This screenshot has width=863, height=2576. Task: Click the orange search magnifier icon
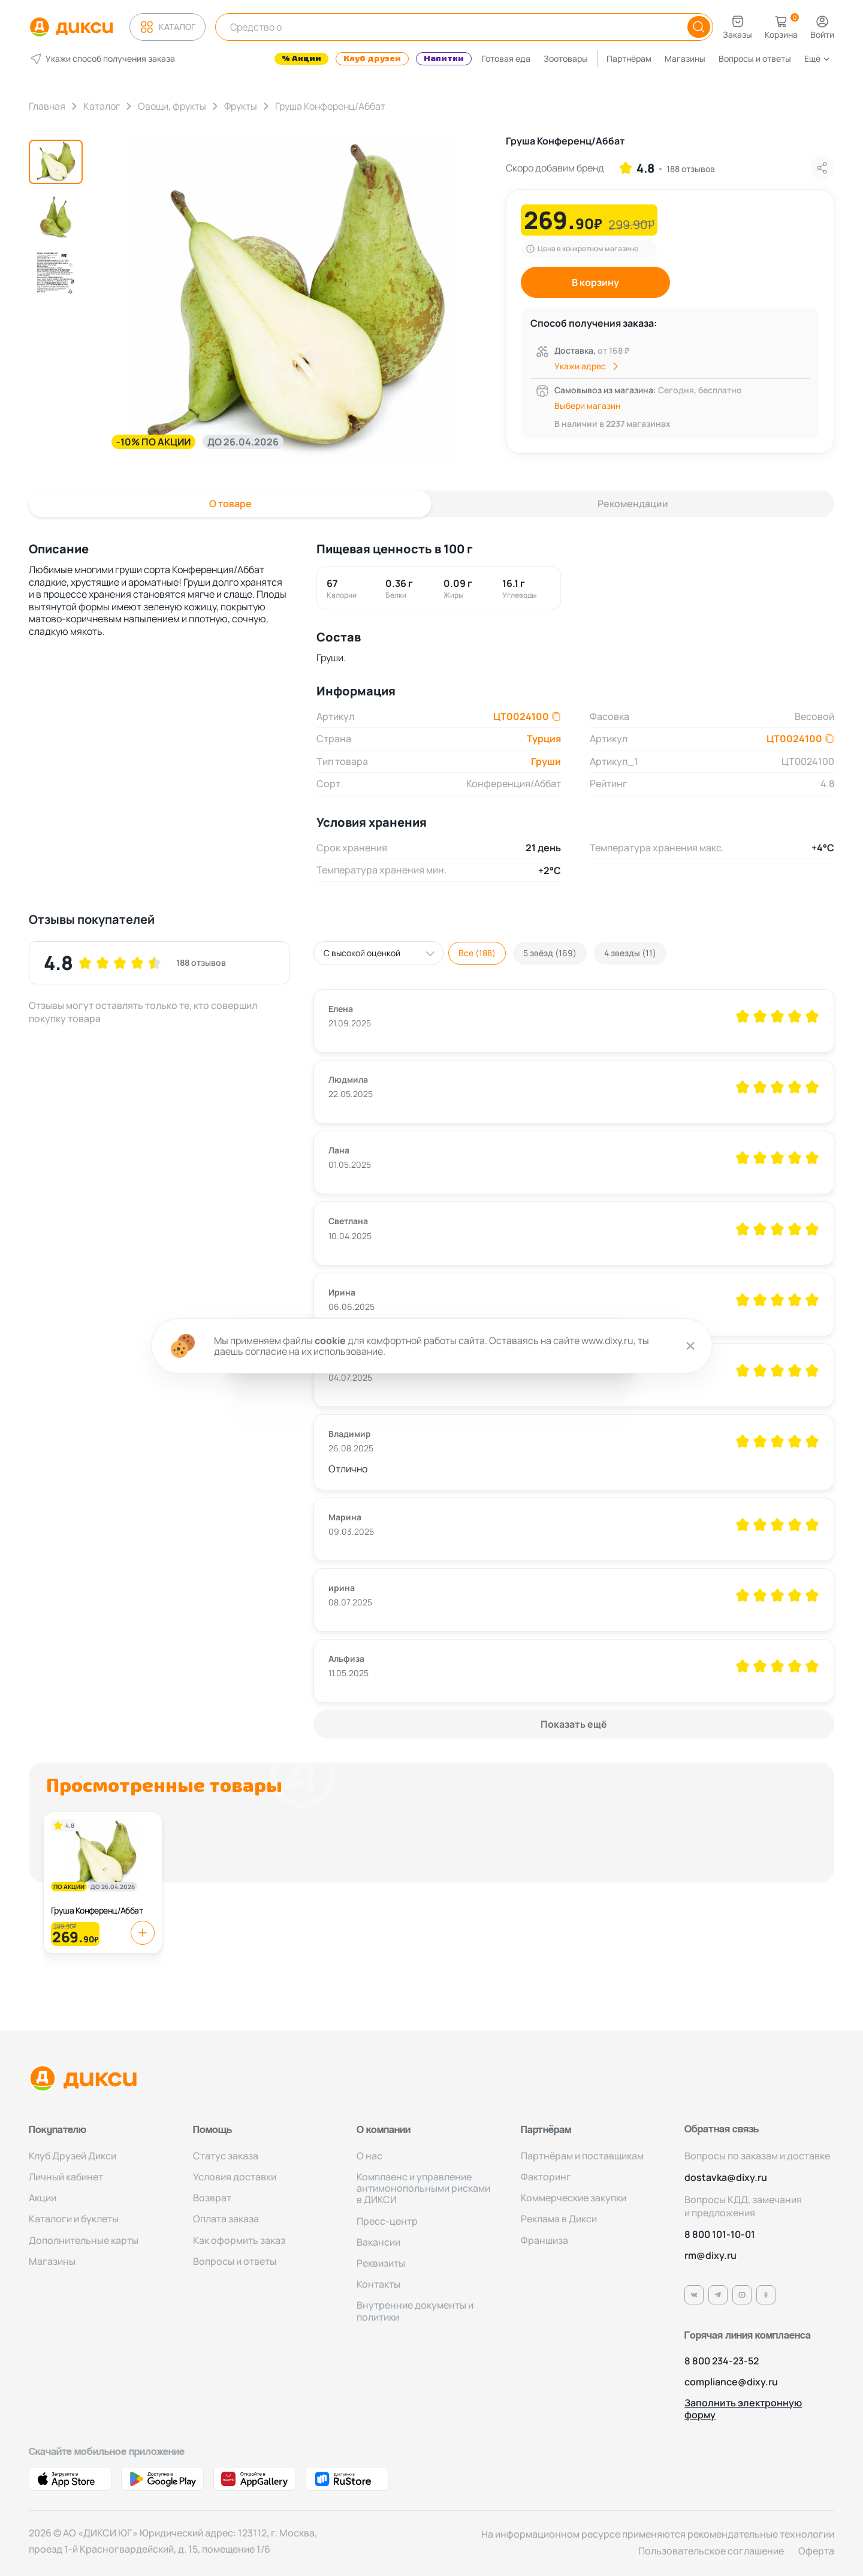coord(698,27)
